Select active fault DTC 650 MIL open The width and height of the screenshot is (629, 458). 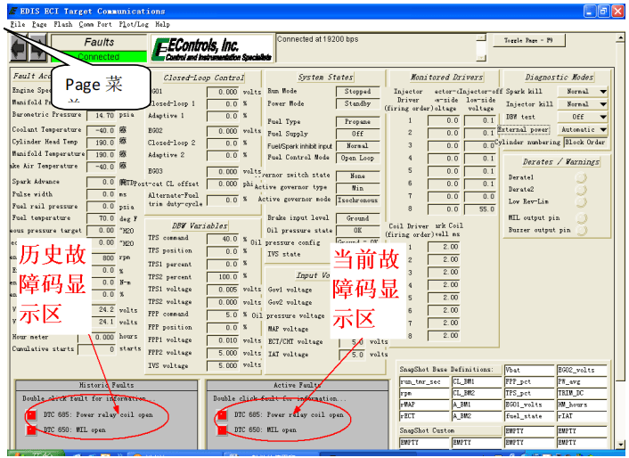pos(265,429)
